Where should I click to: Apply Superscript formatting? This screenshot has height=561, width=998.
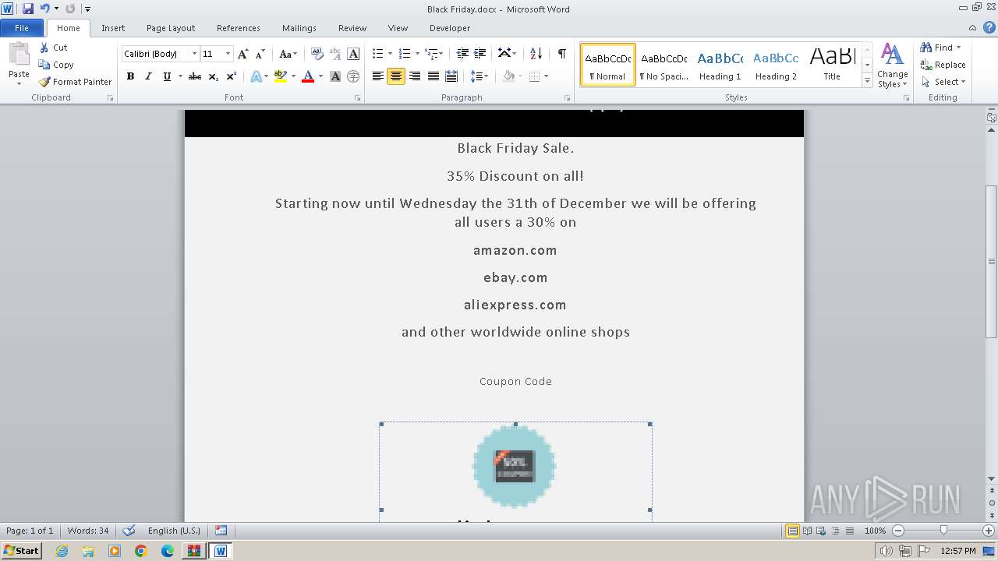[232, 76]
